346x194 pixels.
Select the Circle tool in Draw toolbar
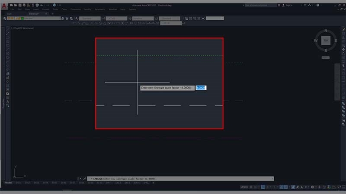(x=8, y=53)
